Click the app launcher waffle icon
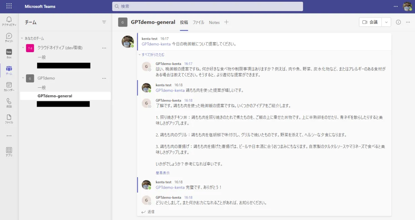This screenshot has height=220, width=415. [9, 6]
